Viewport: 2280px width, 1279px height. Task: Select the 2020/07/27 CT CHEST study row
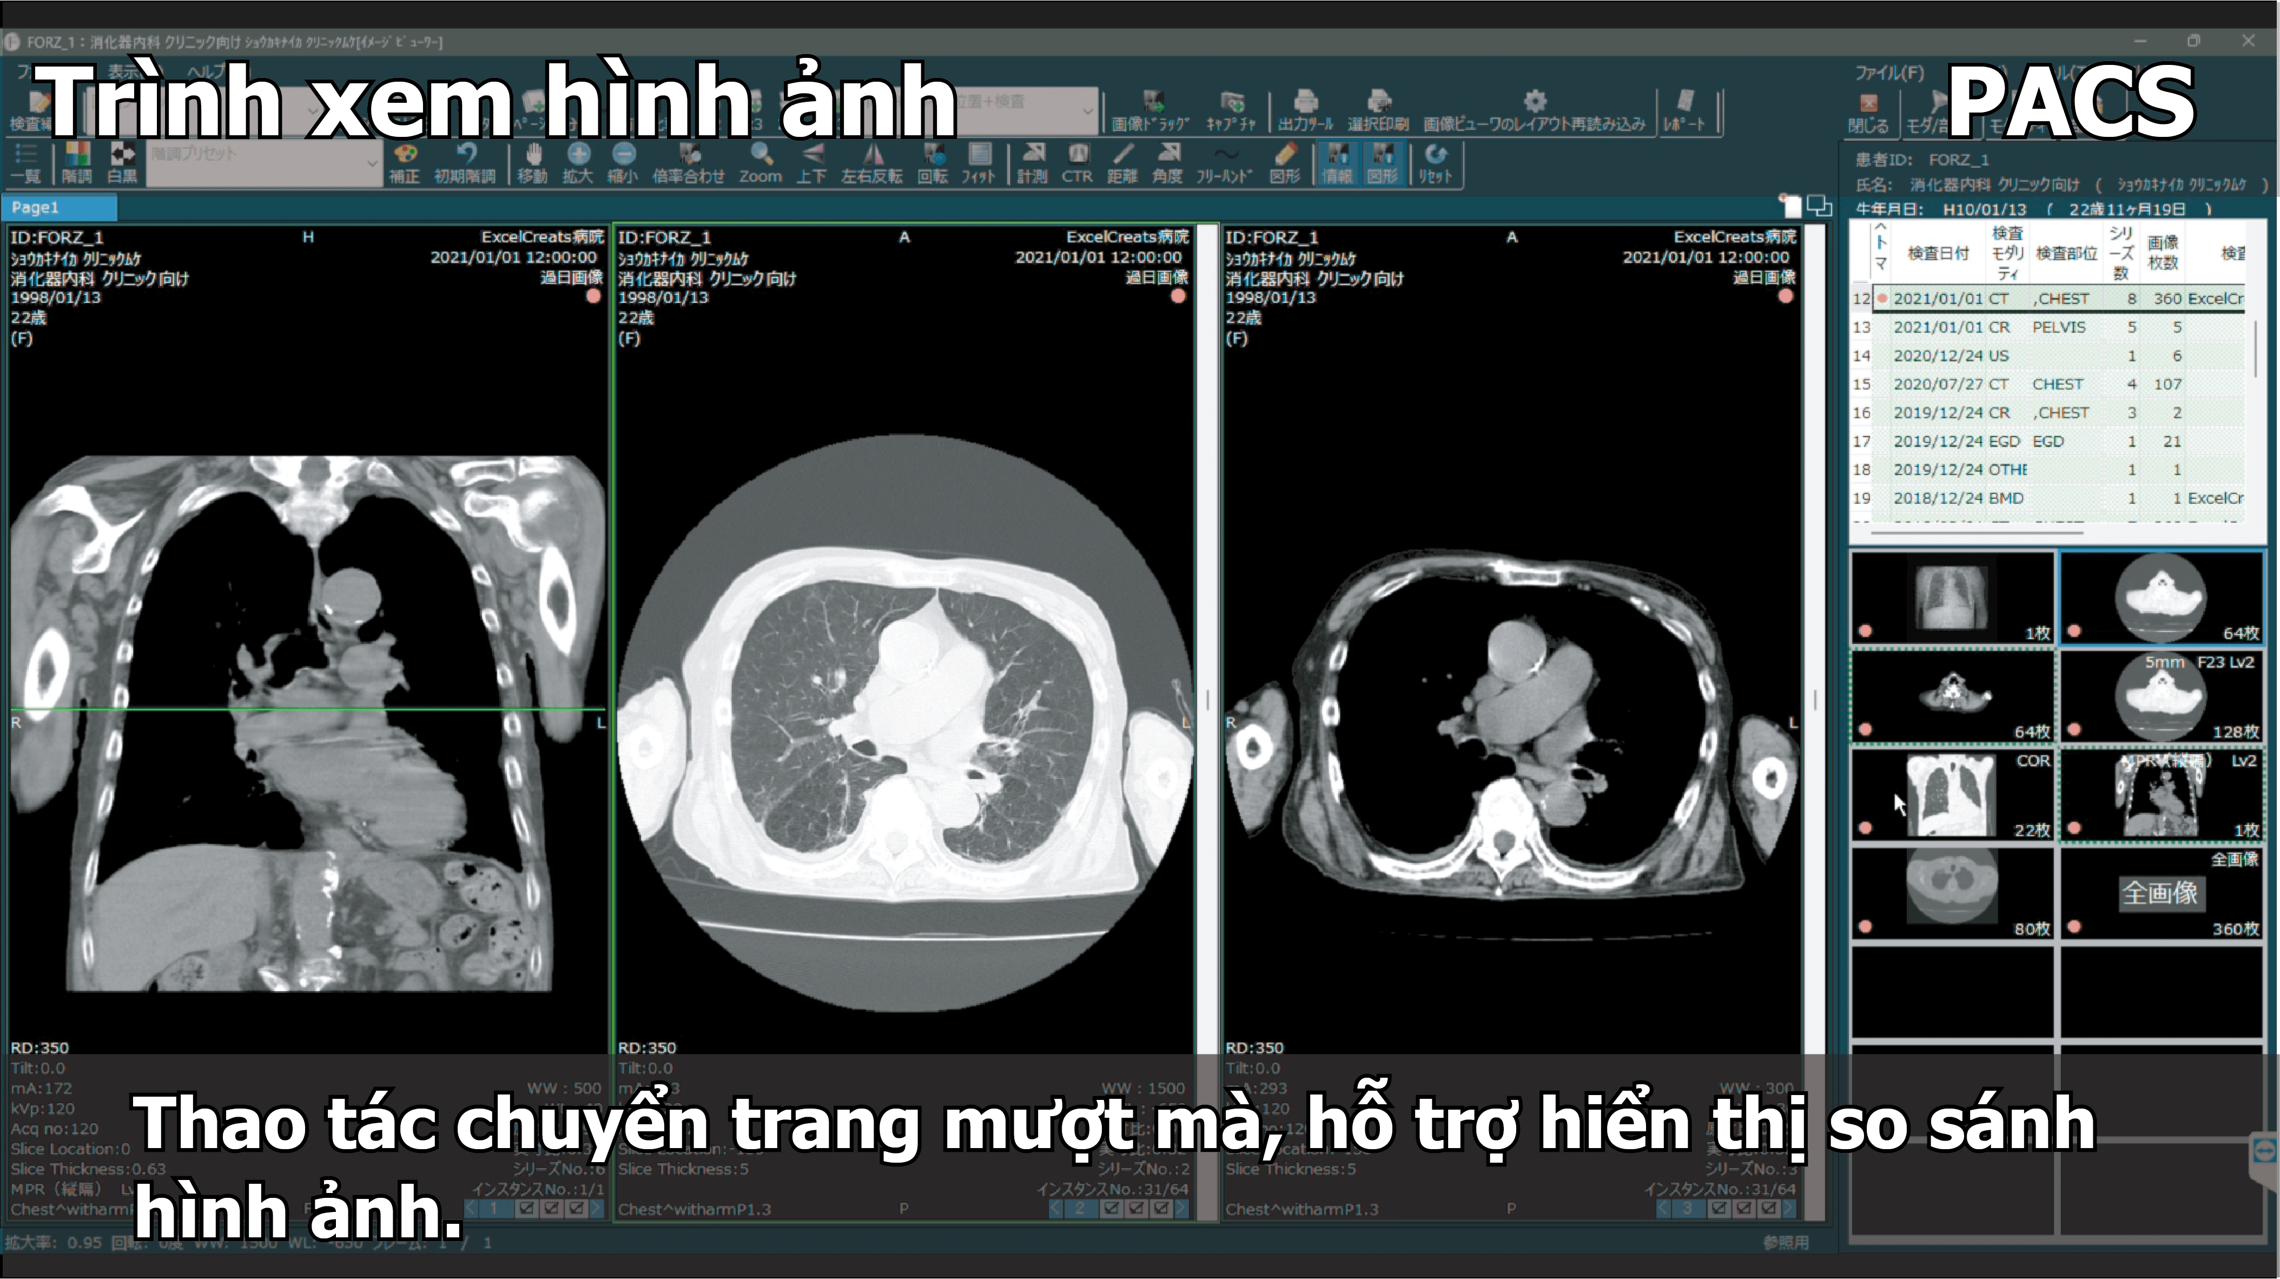(2048, 384)
